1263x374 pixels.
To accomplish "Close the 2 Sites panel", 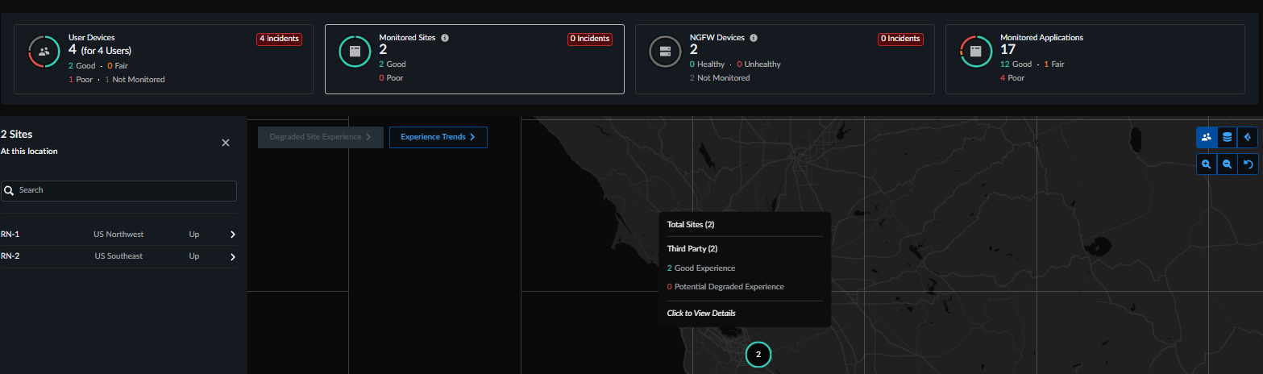I will coord(226,143).
